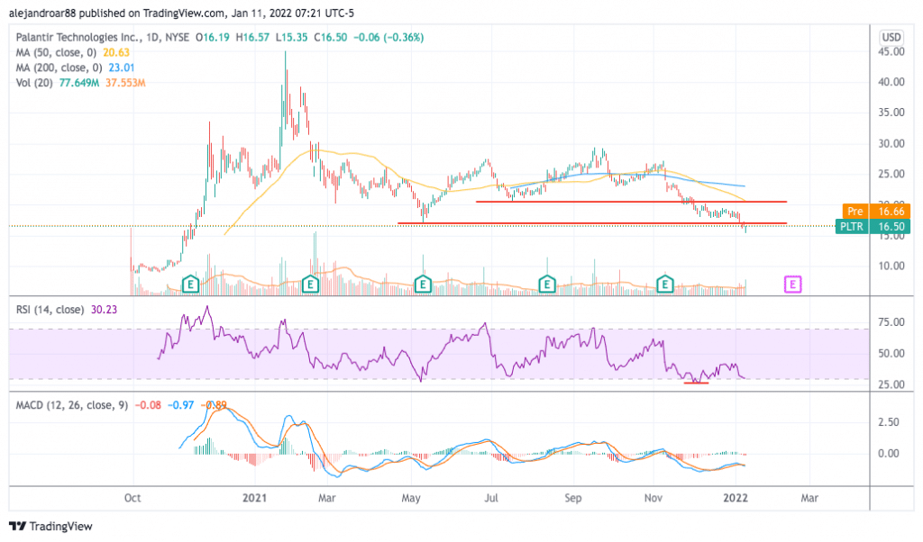Click the low price L15.35
The height and width of the screenshot is (542, 923).
(x=291, y=37)
